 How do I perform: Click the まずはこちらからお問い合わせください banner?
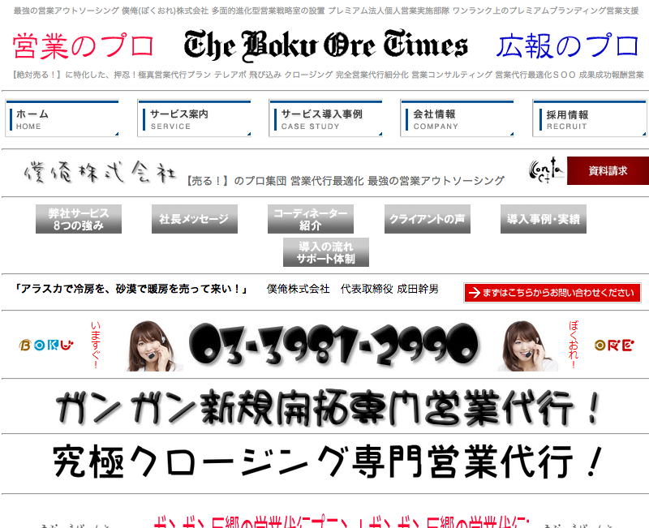coord(554,293)
